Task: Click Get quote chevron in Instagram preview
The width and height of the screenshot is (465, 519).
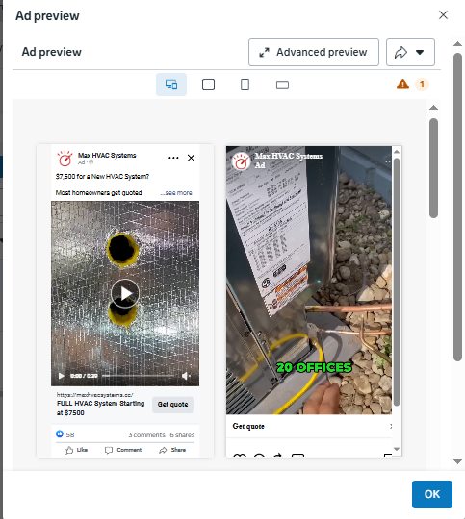Action: click(x=390, y=426)
